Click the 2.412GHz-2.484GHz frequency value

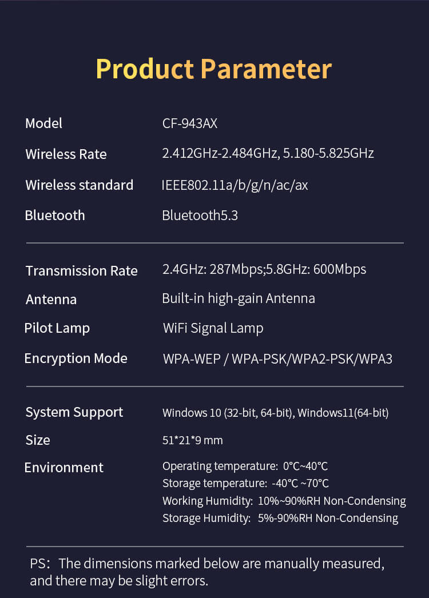pyautogui.click(x=220, y=153)
